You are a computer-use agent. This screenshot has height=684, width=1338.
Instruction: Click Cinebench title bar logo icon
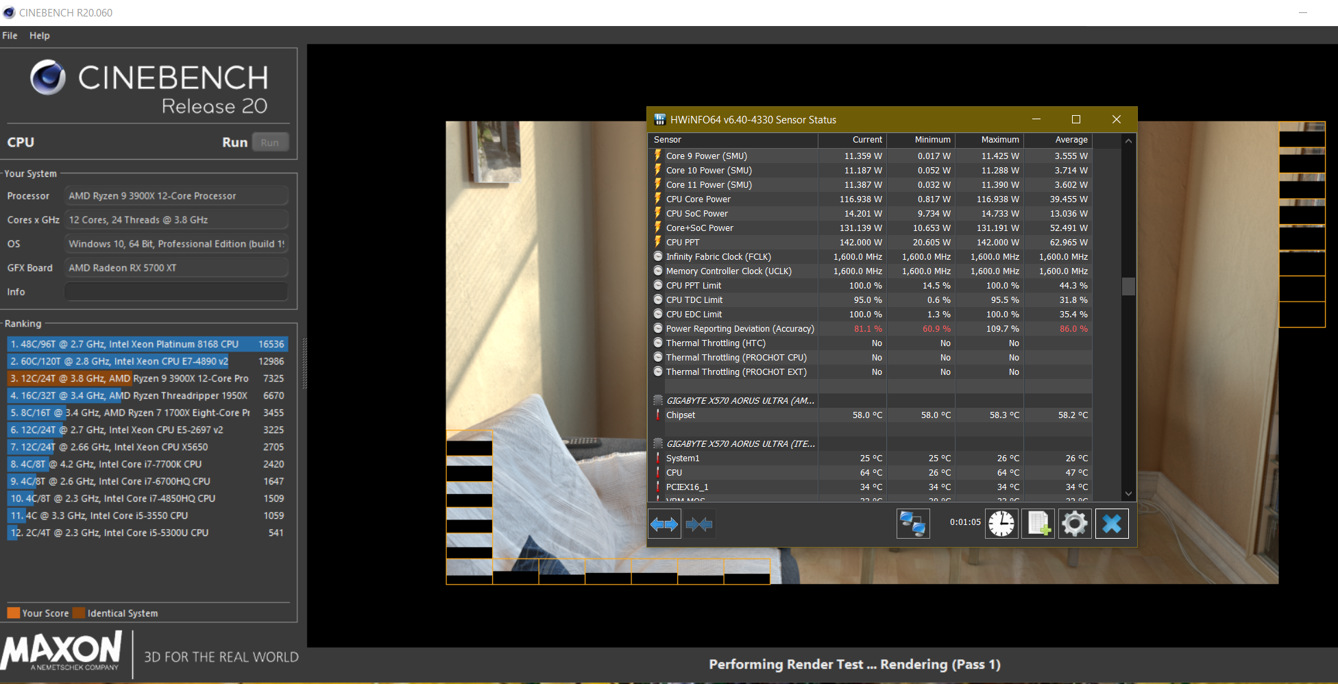click(9, 12)
